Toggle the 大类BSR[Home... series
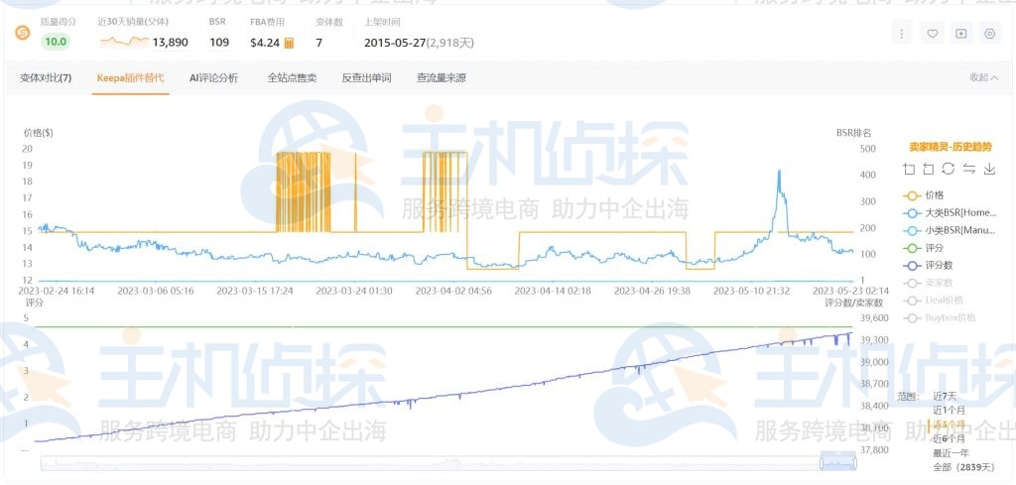This screenshot has height=485, width=1016. point(950,212)
